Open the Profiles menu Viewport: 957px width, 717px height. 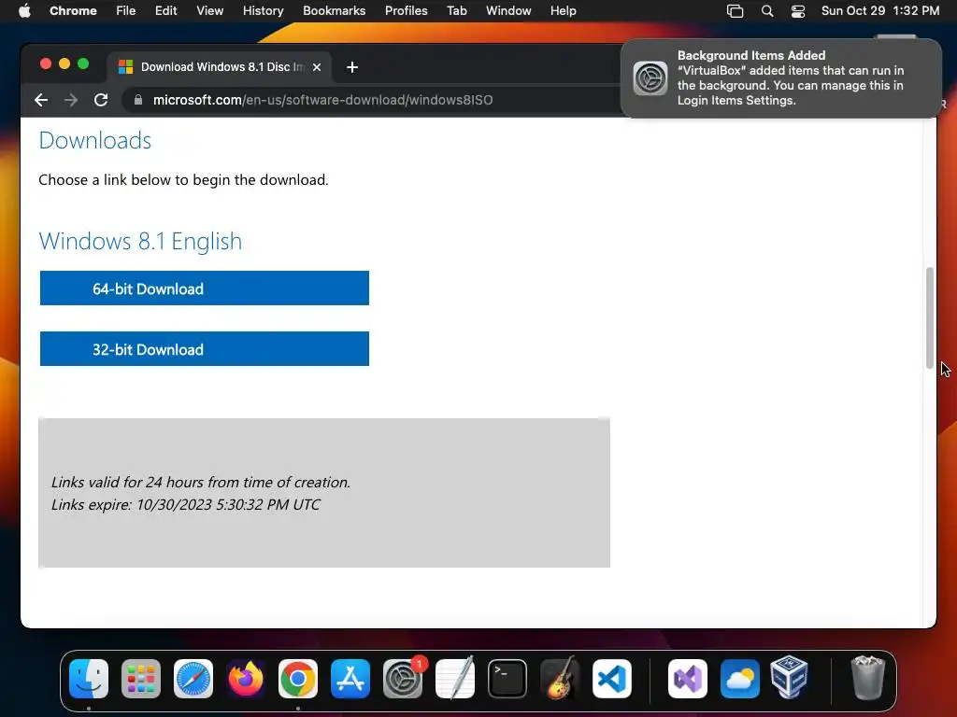tap(406, 11)
